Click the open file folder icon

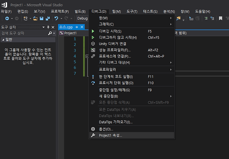pos(35,18)
